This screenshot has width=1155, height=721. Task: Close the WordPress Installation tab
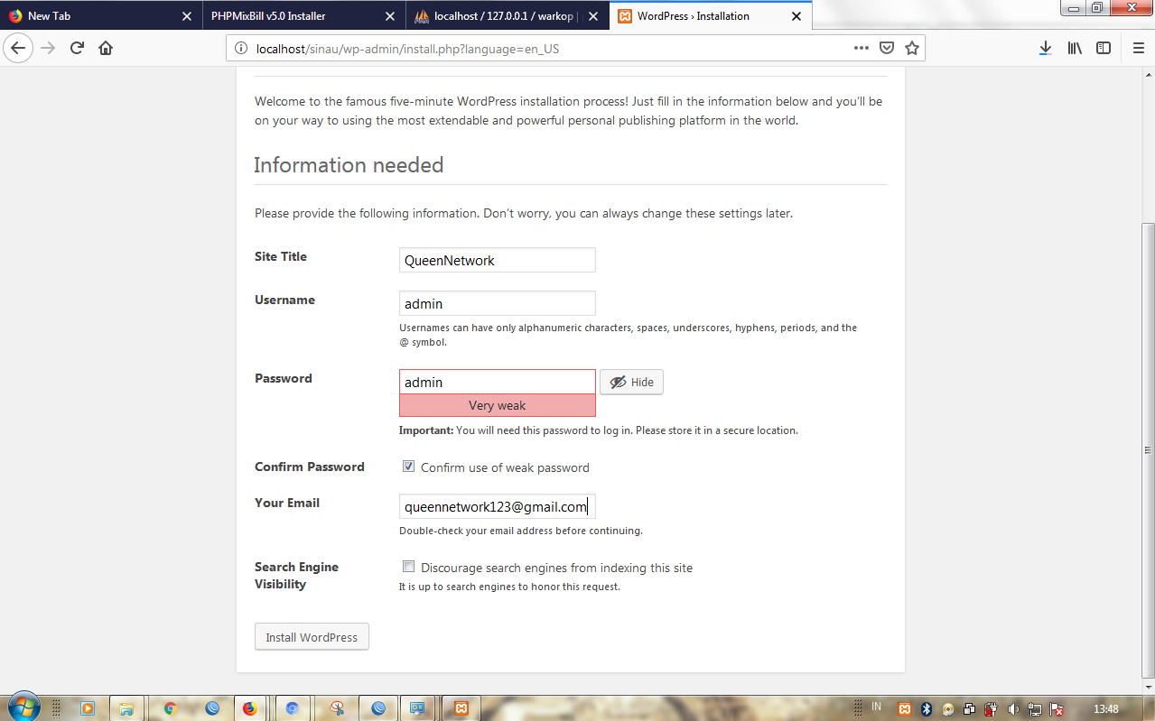tap(796, 16)
